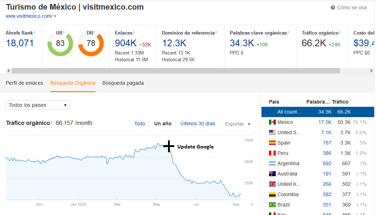Click the Spain flag icon

coord(272,143)
